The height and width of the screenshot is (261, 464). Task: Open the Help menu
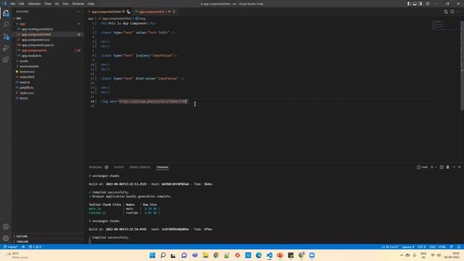pos(91,4)
